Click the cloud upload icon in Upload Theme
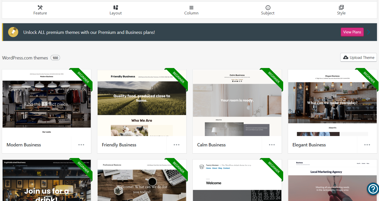 346,58
